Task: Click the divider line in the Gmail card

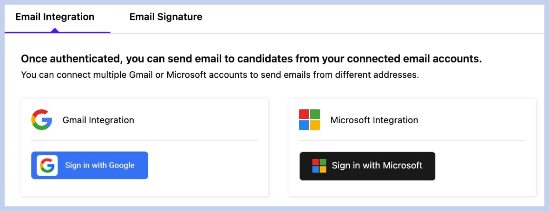Action: pos(144,141)
